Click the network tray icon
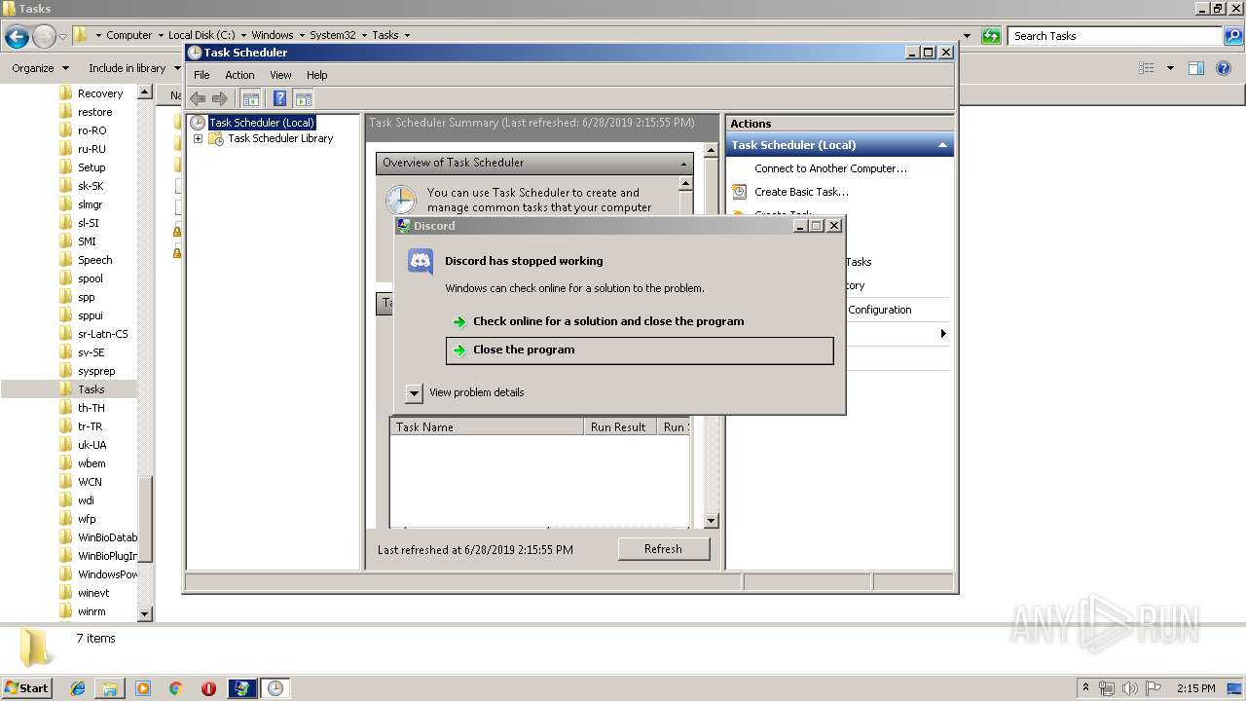Image resolution: width=1246 pixels, height=701 pixels. point(1107,688)
